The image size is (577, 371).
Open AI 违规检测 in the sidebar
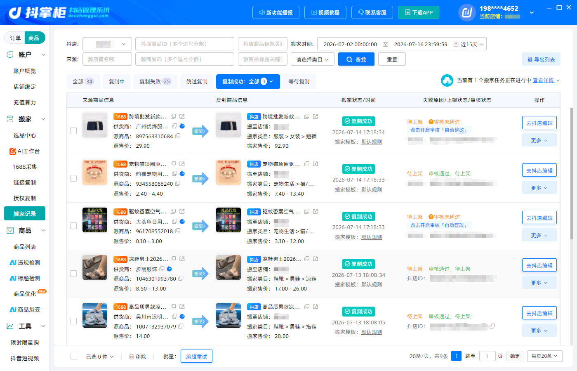click(x=25, y=262)
